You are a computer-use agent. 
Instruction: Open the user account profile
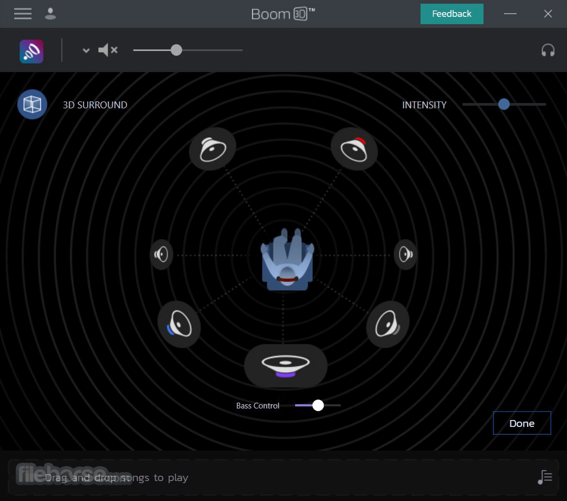pyautogui.click(x=50, y=14)
